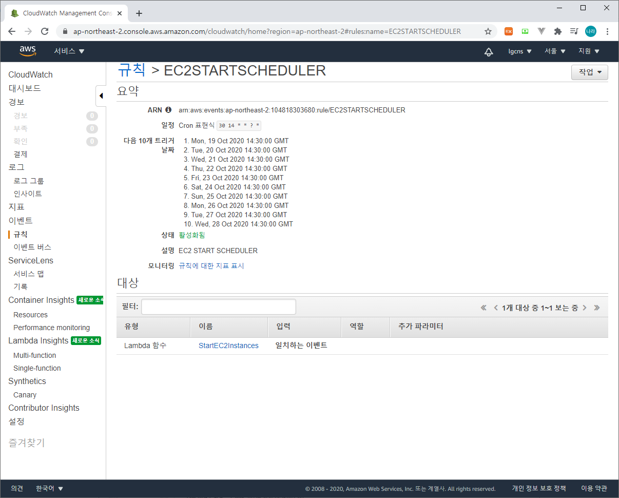619x498 pixels.
Task: Bookmark this page with the star icon
Action: [x=488, y=31]
